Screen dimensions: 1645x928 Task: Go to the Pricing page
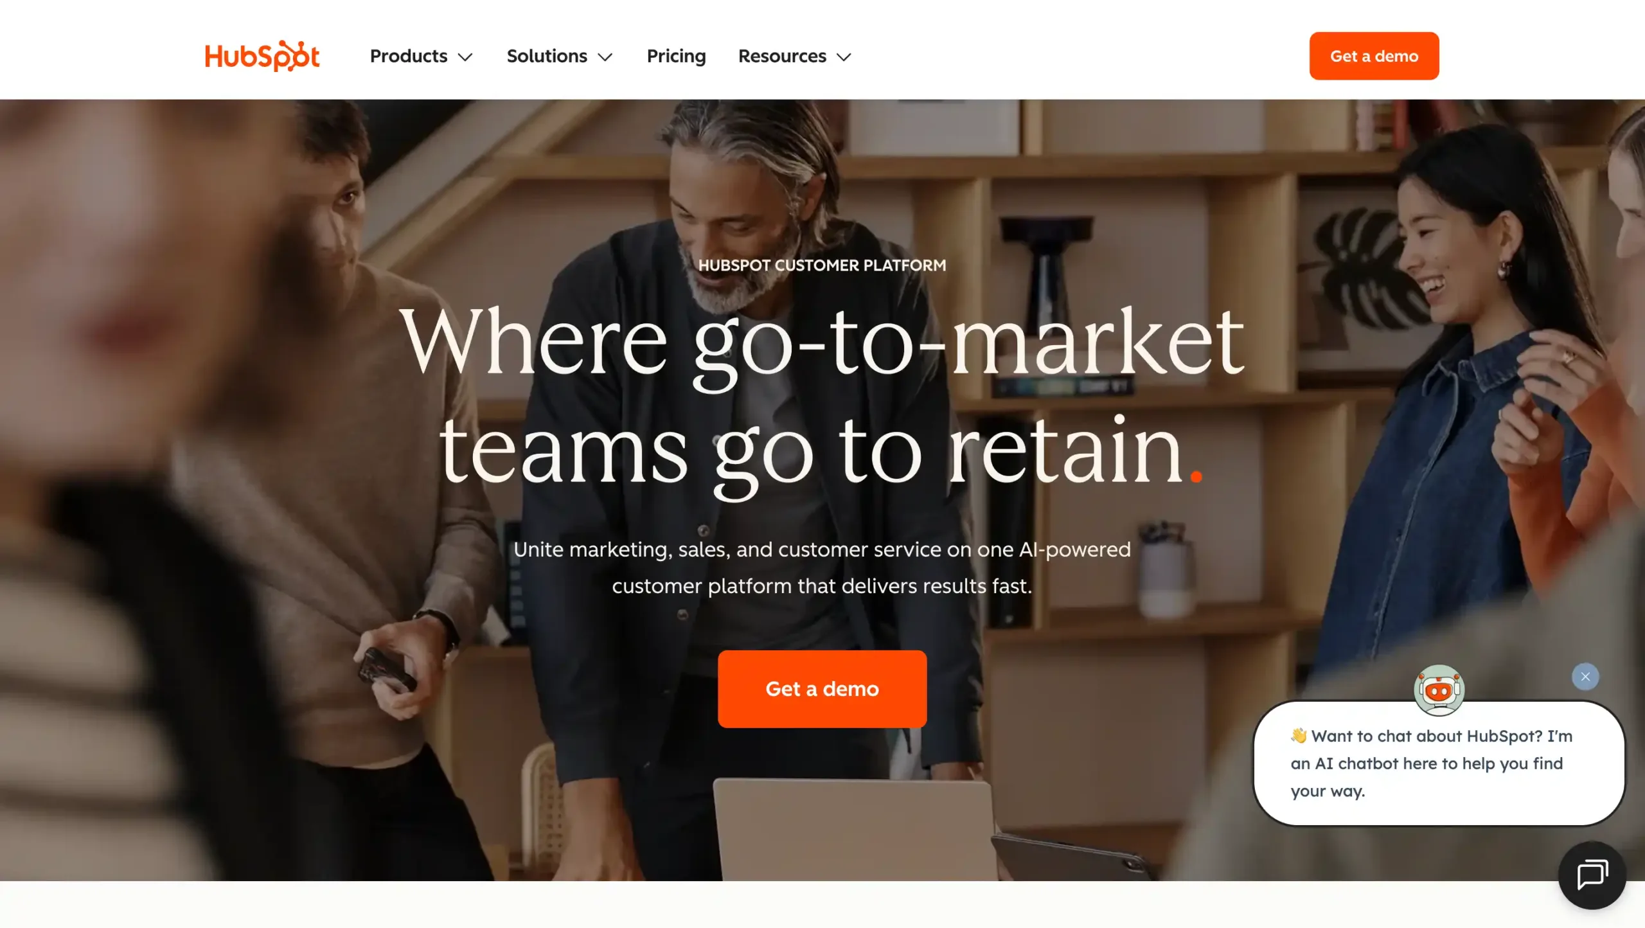click(676, 56)
